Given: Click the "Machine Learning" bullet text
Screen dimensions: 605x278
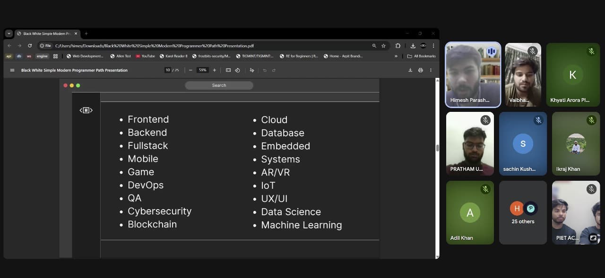Looking at the screenshot, I should pyautogui.click(x=301, y=225).
